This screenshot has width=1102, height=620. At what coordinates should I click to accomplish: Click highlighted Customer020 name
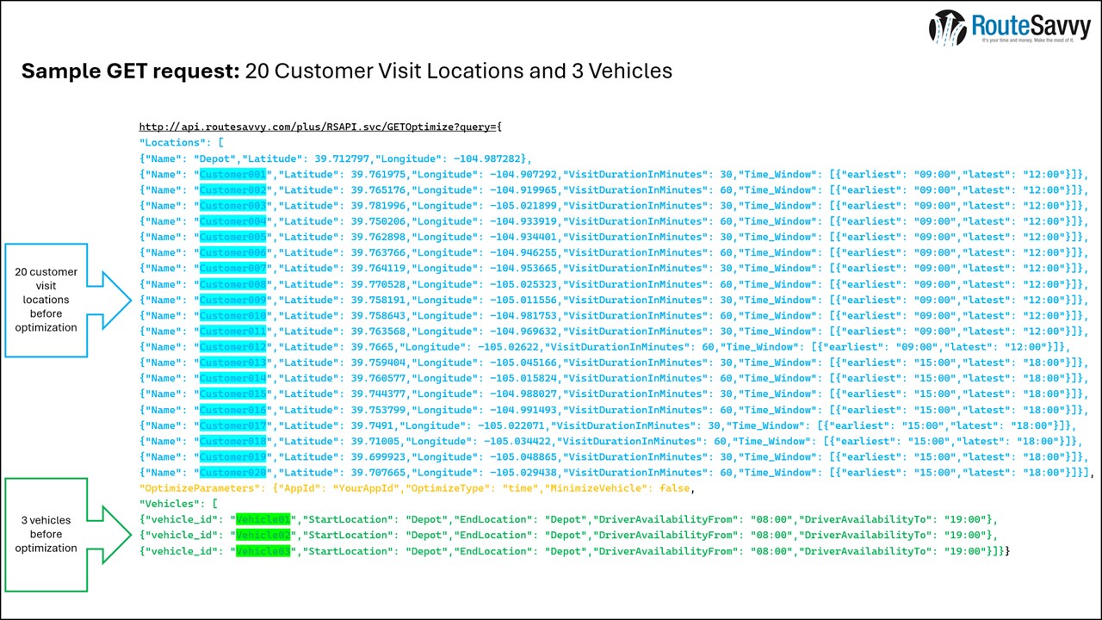(x=233, y=472)
